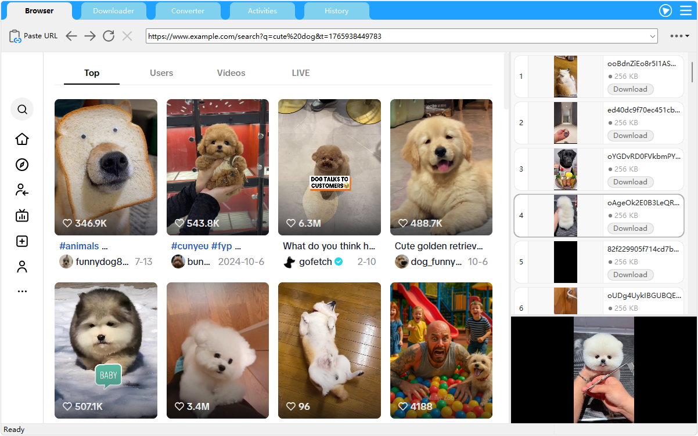The height and width of the screenshot is (436, 698).
Task: Switch to the Downloader tab
Action: click(x=113, y=11)
